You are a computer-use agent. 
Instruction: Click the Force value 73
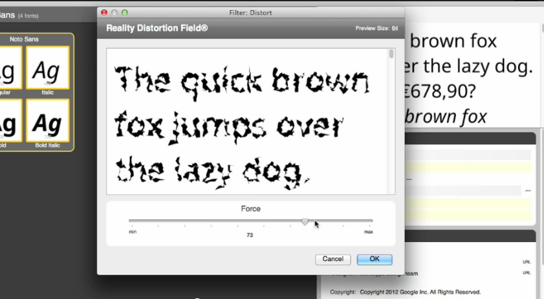click(250, 235)
